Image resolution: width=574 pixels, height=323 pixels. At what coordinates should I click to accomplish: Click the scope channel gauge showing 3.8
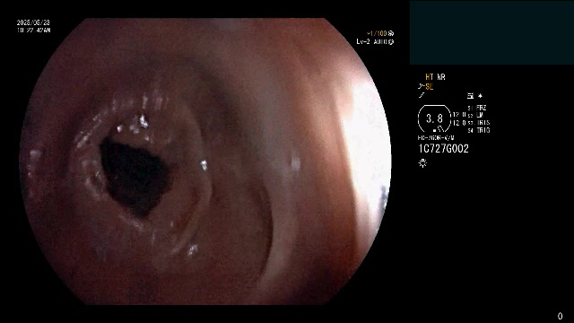(x=434, y=118)
